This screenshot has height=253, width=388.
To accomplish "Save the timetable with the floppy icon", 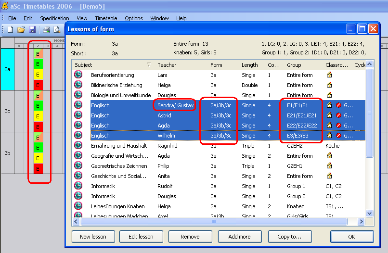I will point(33,30).
